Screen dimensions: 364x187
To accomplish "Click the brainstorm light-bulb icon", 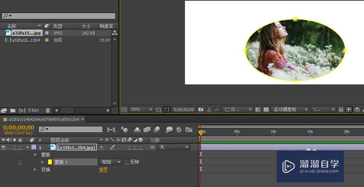I will 169,130.
